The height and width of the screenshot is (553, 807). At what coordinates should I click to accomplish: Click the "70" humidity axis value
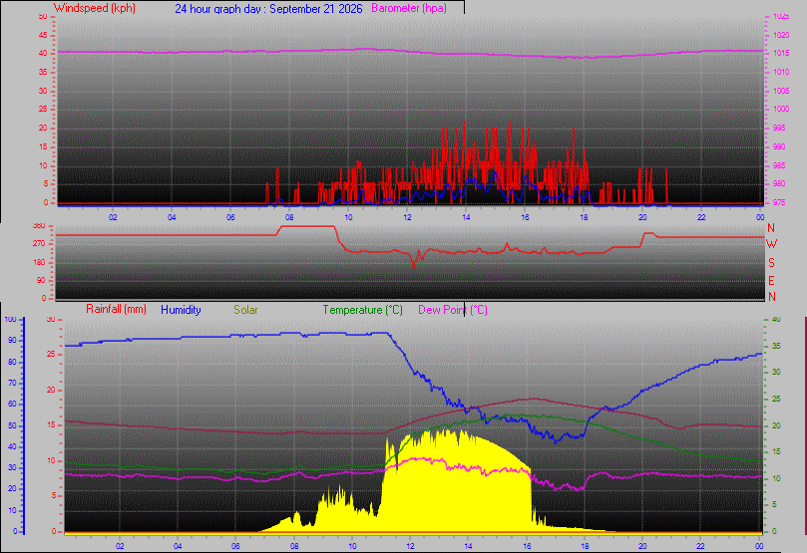pos(12,383)
